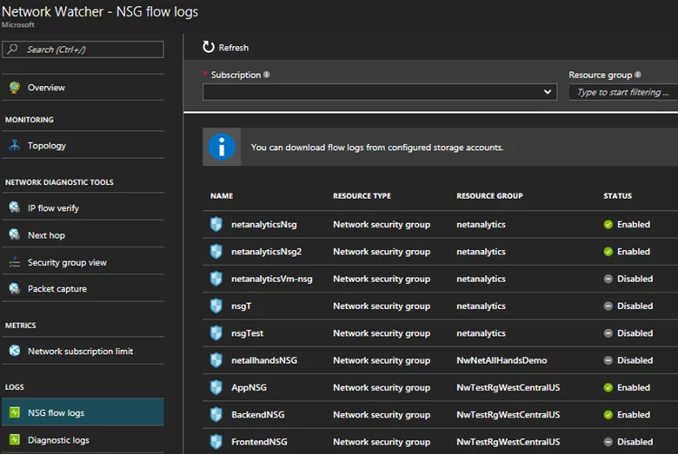Click the shield icon for netanalyticsNsg
This screenshot has width=678, height=454.
click(216, 224)
